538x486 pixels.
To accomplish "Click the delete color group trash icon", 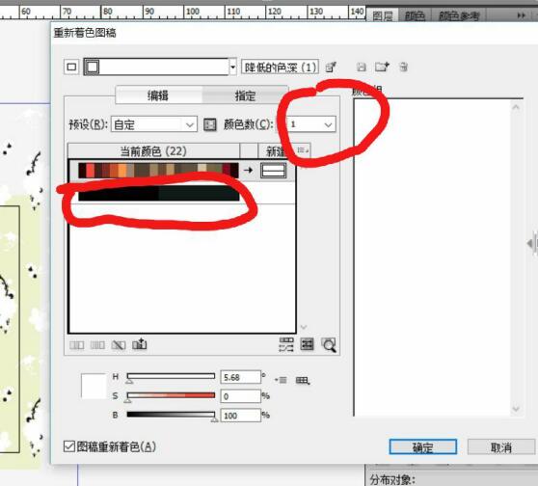I will 404,67.
